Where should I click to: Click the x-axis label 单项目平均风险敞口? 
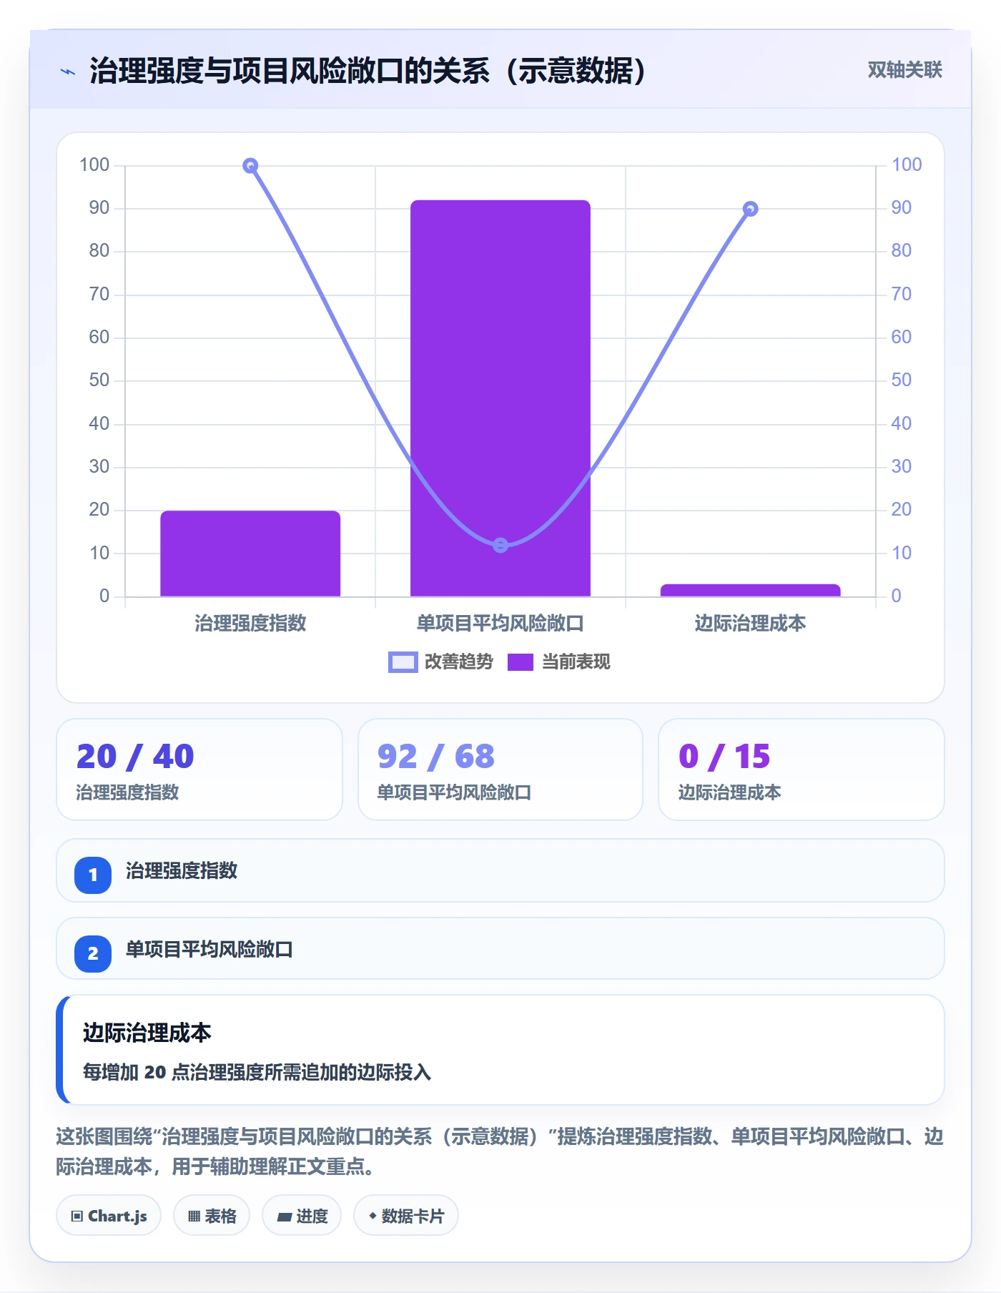tap(500, 624)
